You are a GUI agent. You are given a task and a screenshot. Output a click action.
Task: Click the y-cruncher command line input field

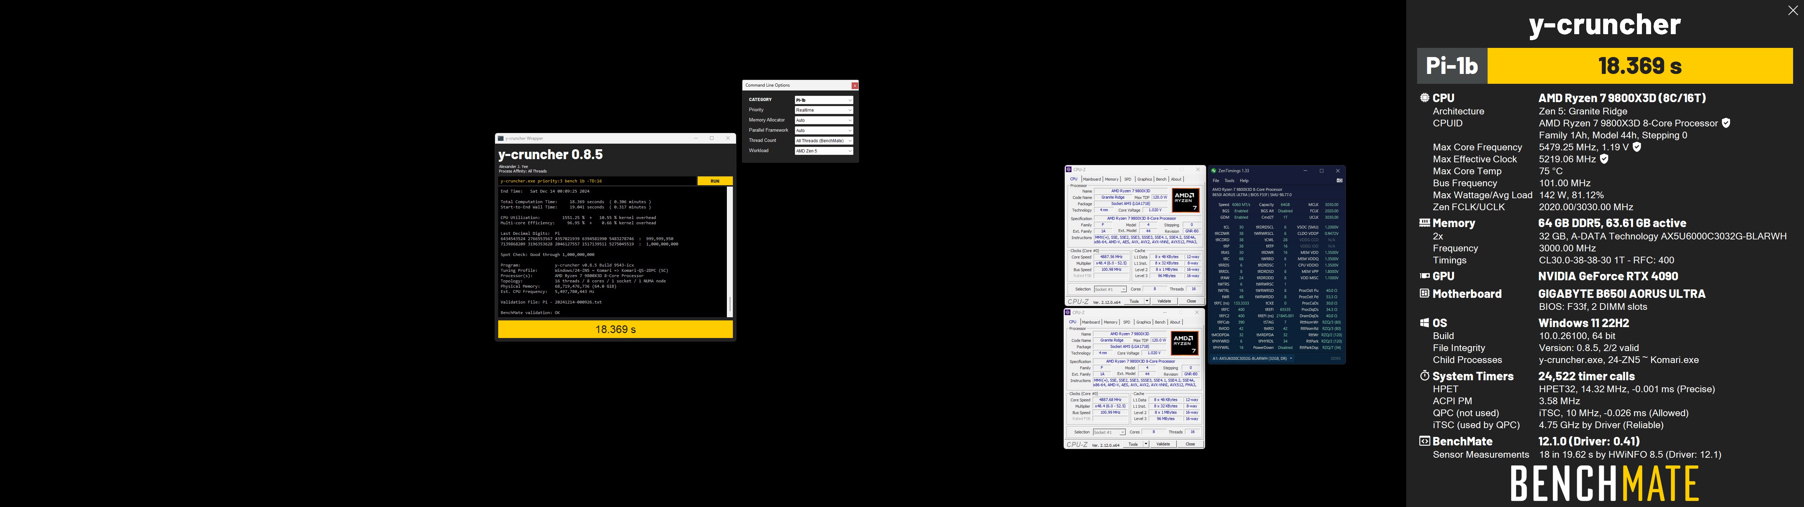tap(597, 181)
